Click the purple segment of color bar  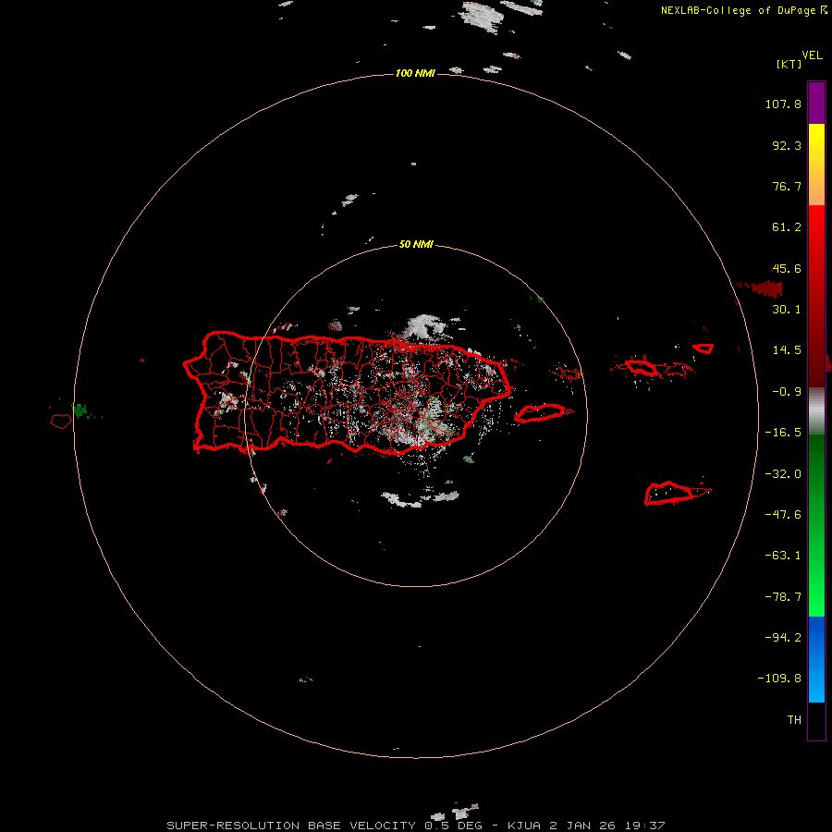click(x=816, y=103)
